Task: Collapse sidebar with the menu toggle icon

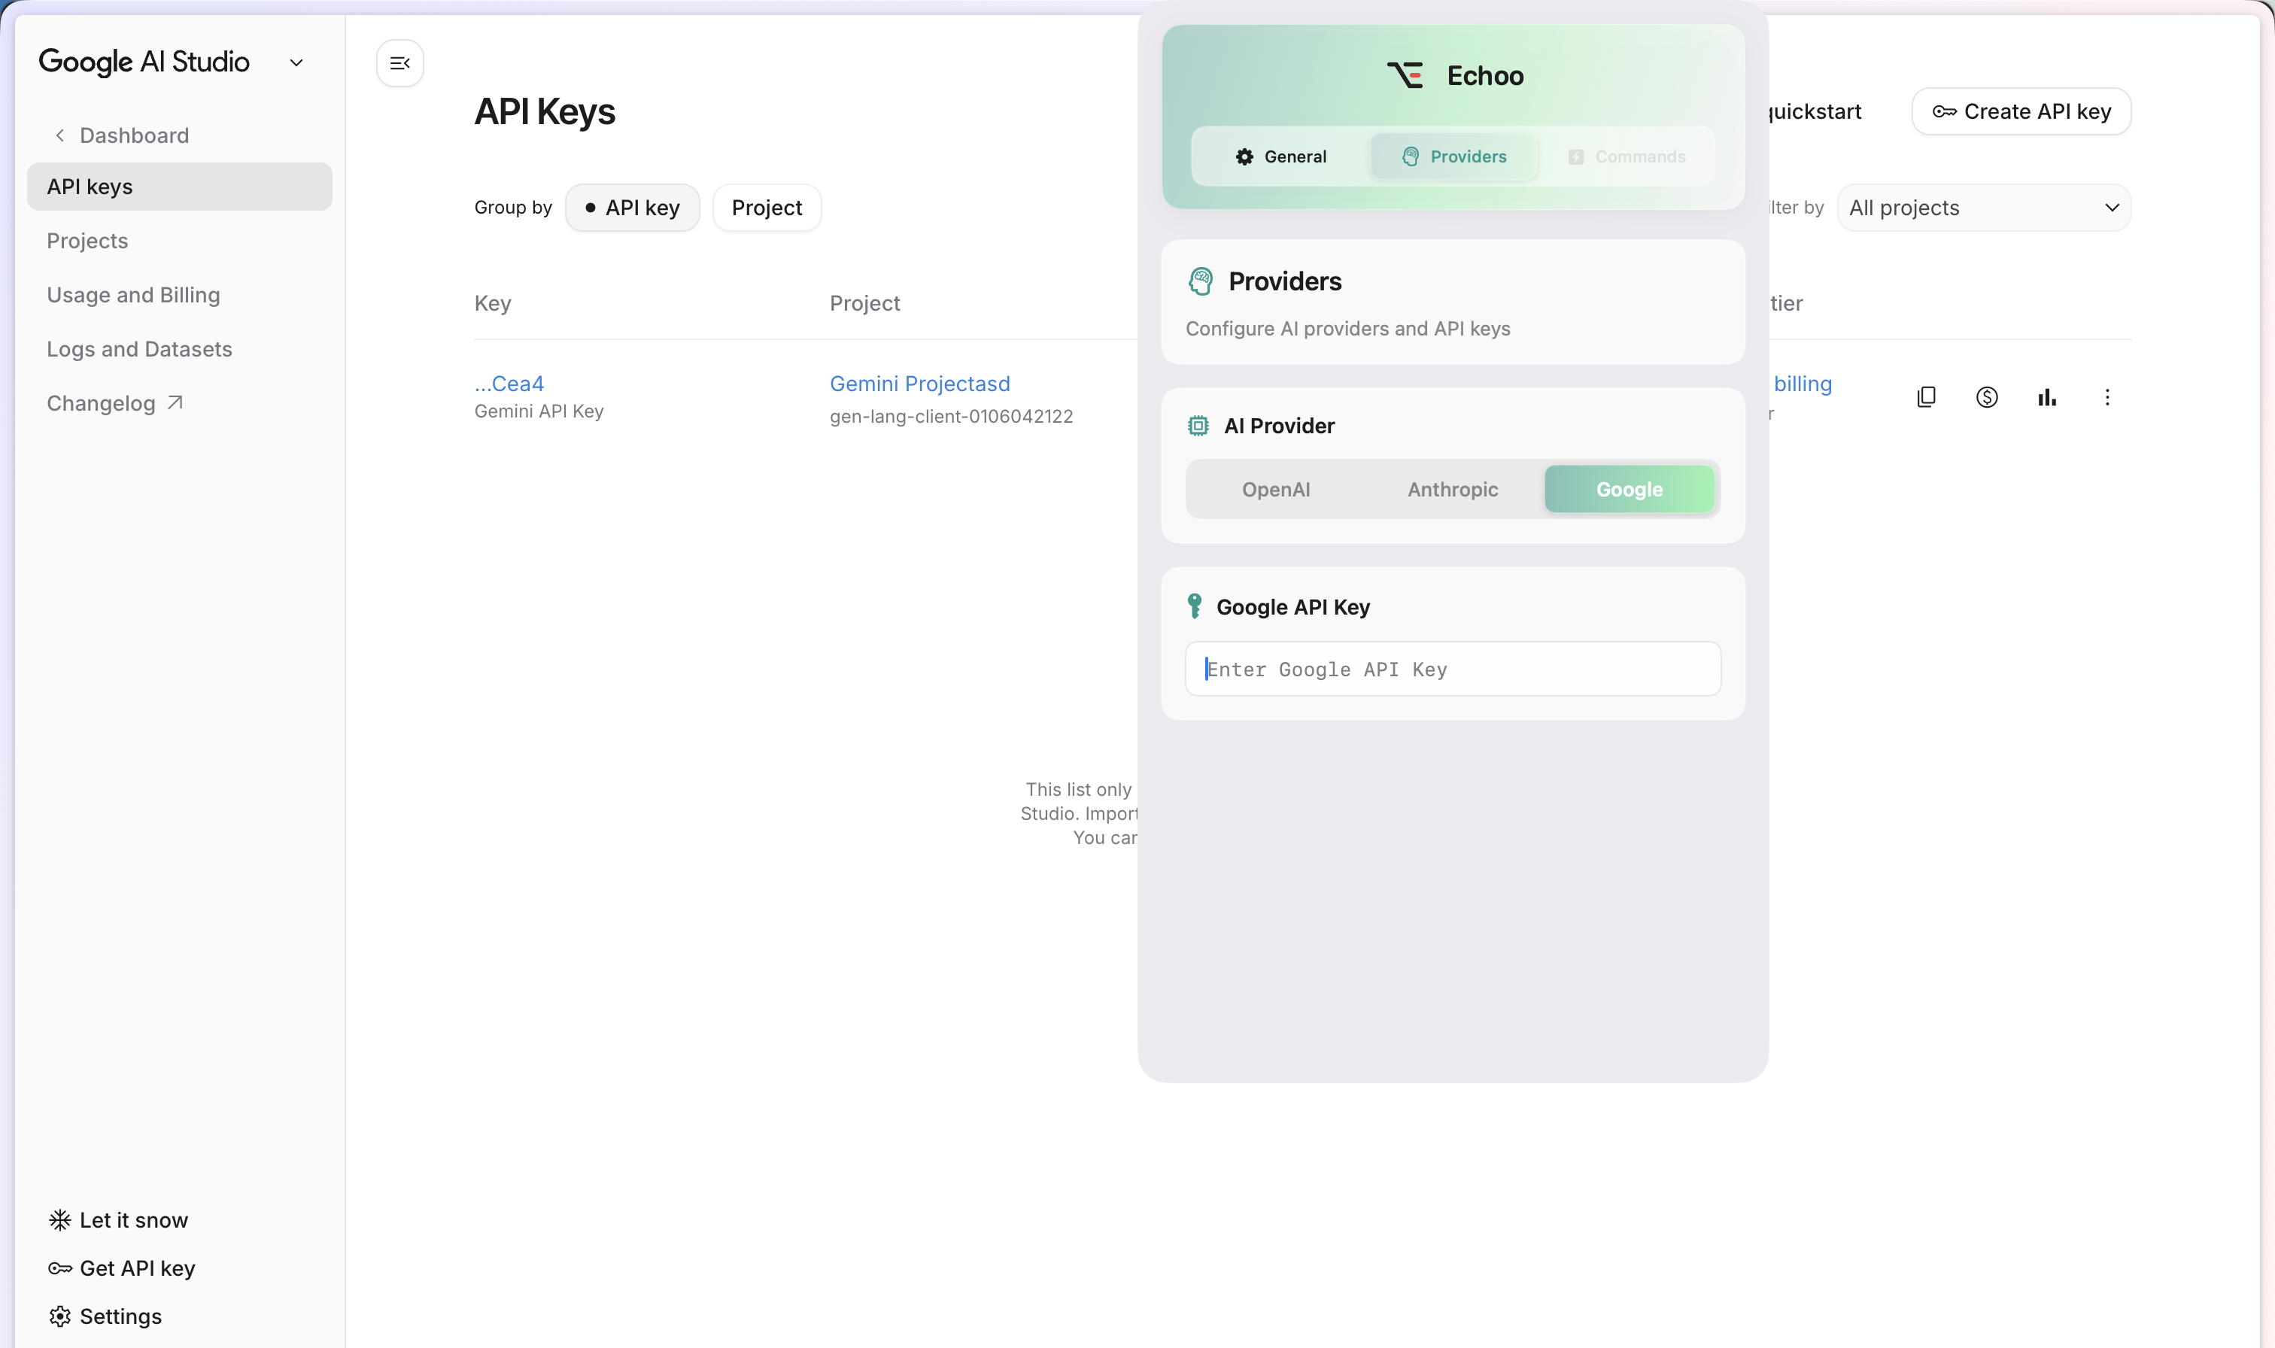Action: point(399,62)
